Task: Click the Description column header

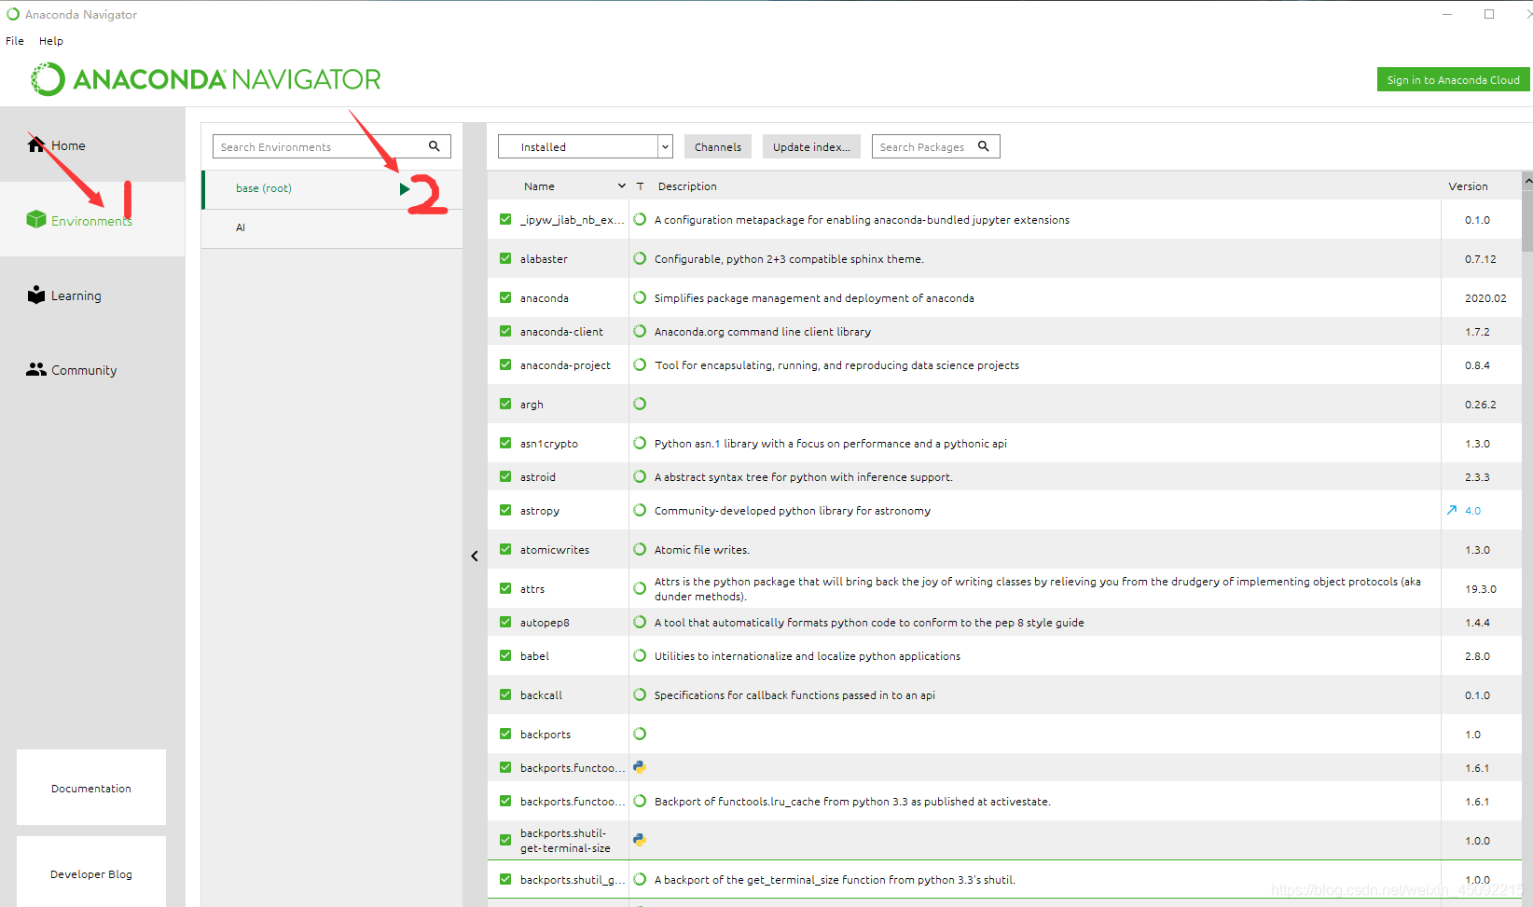Action: (687, 186)
